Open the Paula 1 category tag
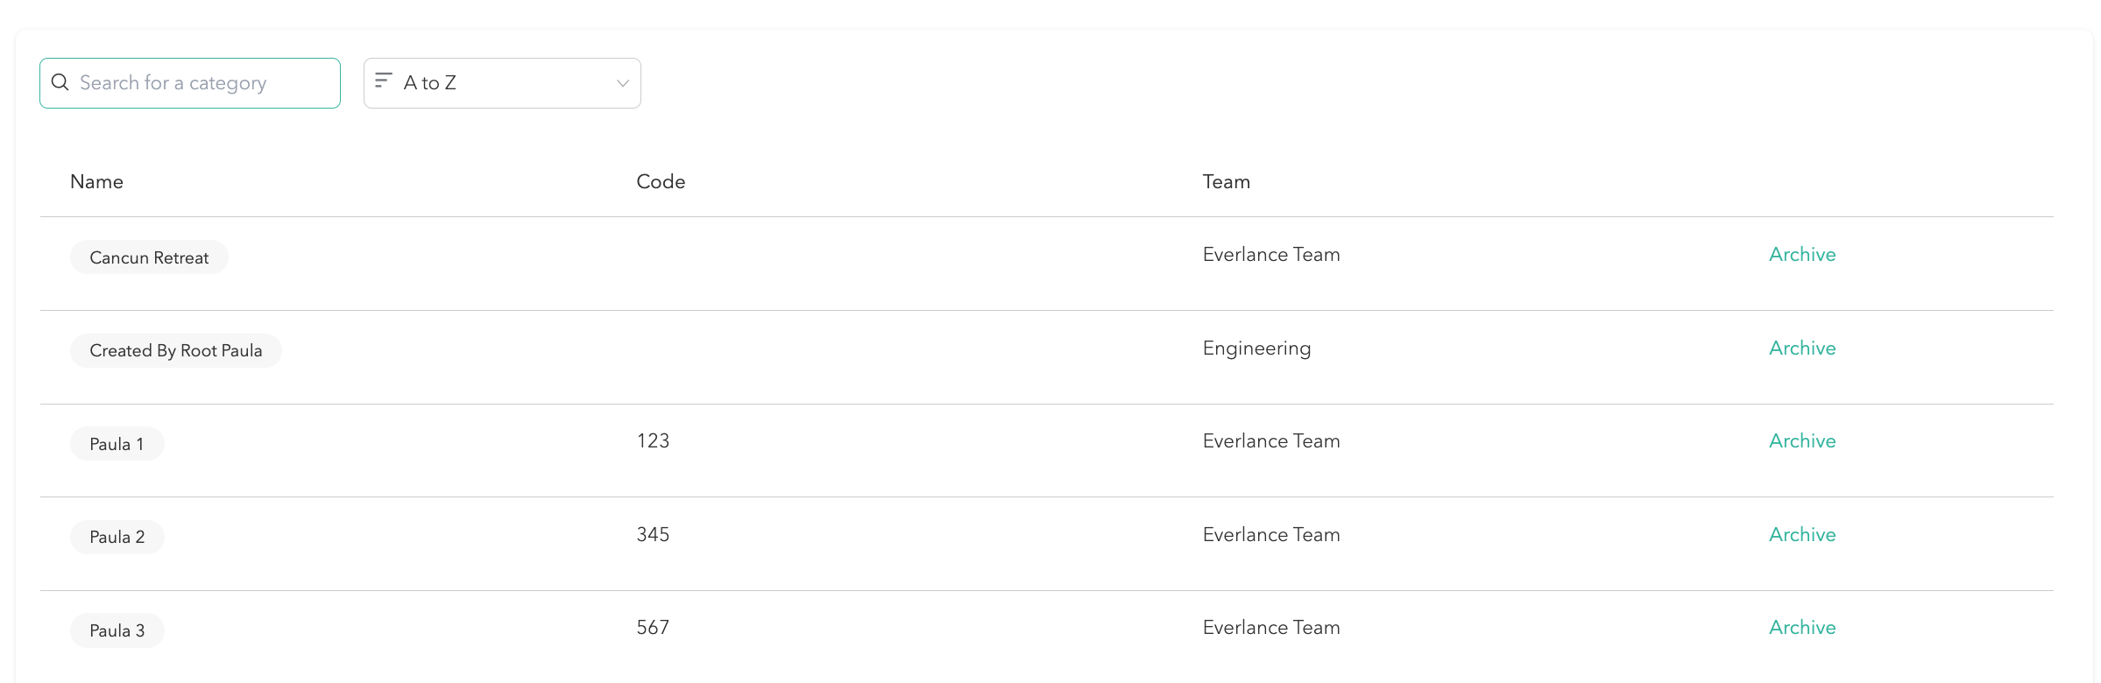 (117, 444)
